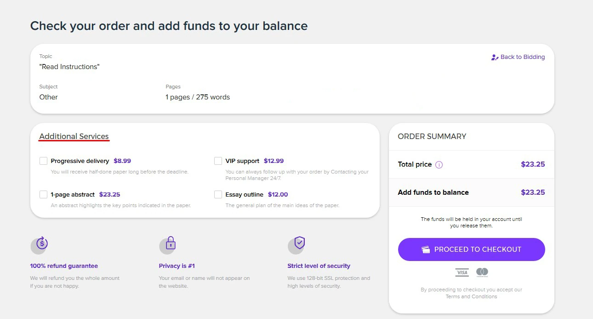Click the info icon beside Total price
593x319 pixels.
pos(439,165)
